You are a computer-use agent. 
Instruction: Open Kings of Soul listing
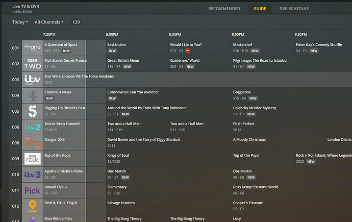click(168, 159)
